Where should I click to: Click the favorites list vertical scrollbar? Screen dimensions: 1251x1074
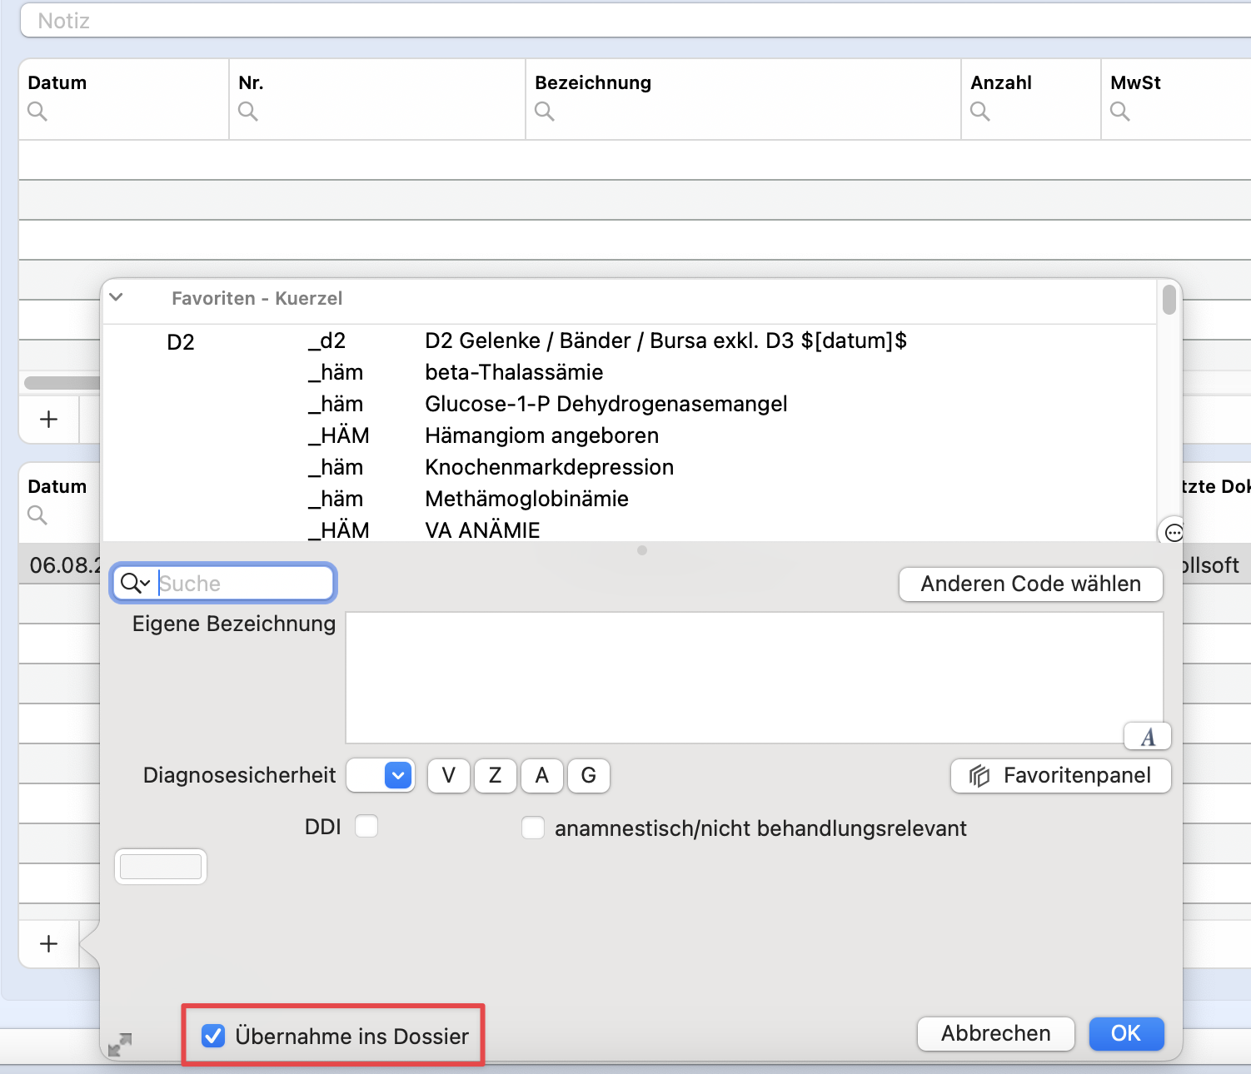1169,300
